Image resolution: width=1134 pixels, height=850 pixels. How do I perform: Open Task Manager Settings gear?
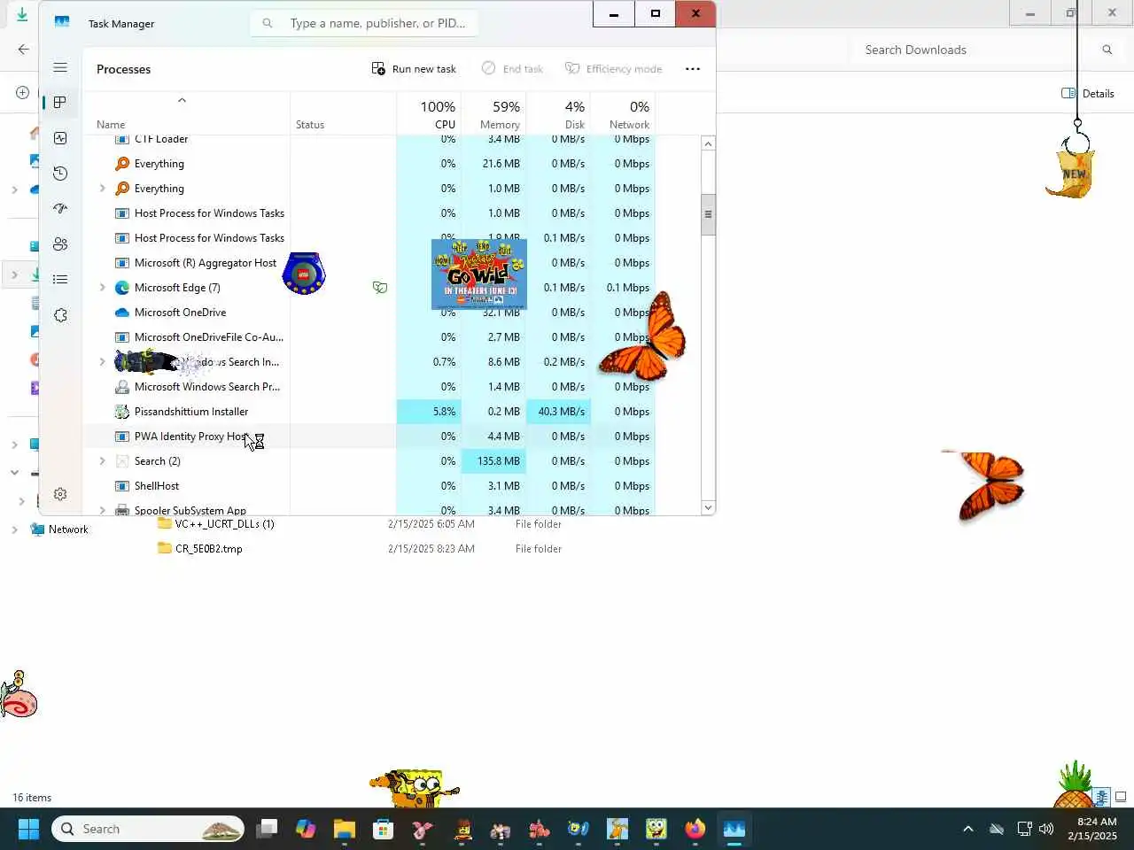tap(60, 494)
